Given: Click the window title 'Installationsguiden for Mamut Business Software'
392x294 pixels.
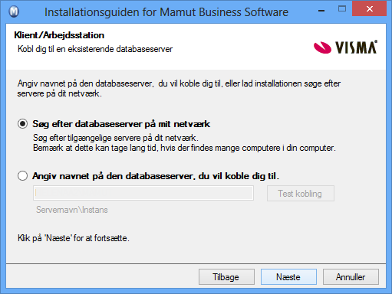Looking at the screenshot, I should (x=166, y=12).
